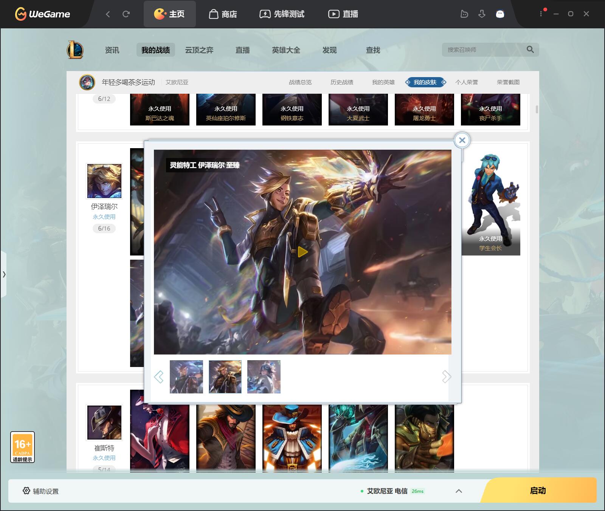Play the skin preview video
This screenshot has height=511, width=605.
302,252
